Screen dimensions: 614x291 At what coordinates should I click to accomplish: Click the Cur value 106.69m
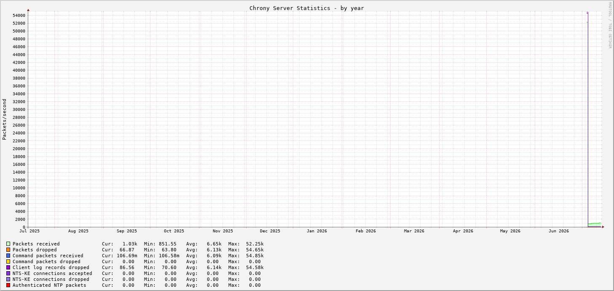(127, 256)
